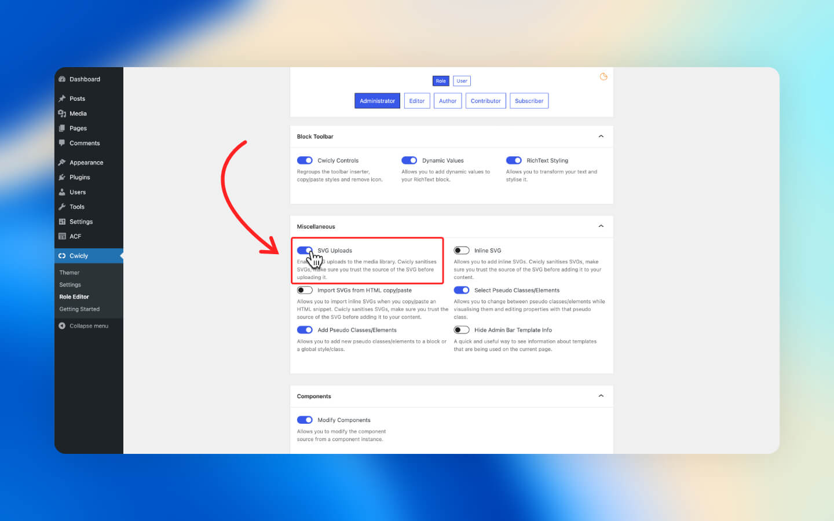Click the orange icon at top right of panel
This screenshot has width=834, height=521.
(603, 77)
